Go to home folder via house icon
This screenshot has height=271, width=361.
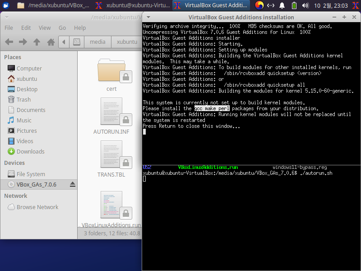(x=51, y=42)
